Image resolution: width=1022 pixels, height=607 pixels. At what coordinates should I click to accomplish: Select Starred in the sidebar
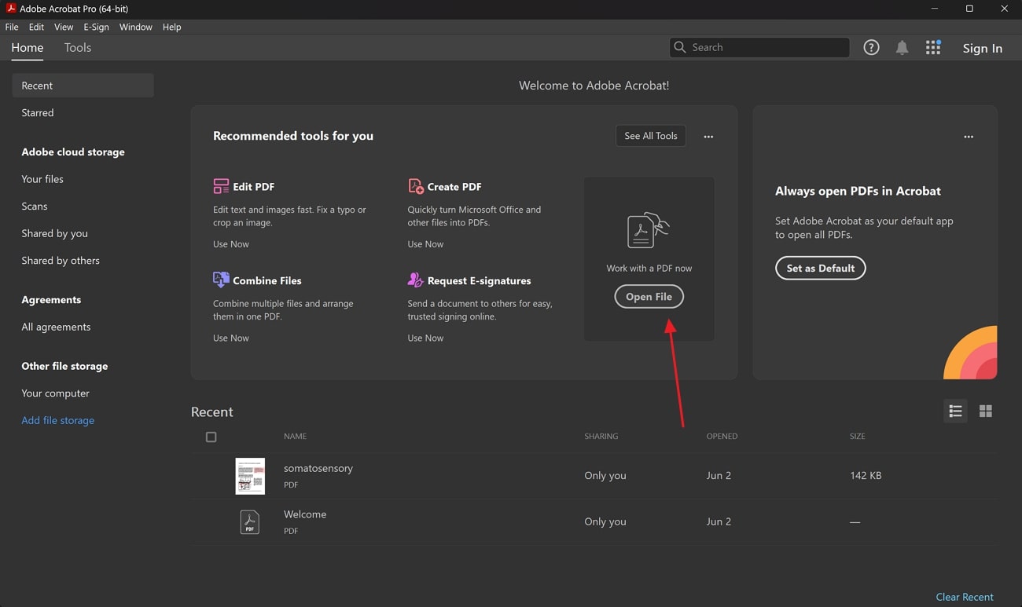tap(38, 112)
